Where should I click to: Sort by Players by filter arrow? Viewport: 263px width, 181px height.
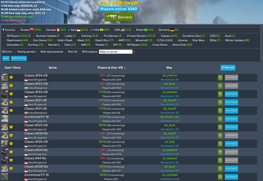coord(125,68)
